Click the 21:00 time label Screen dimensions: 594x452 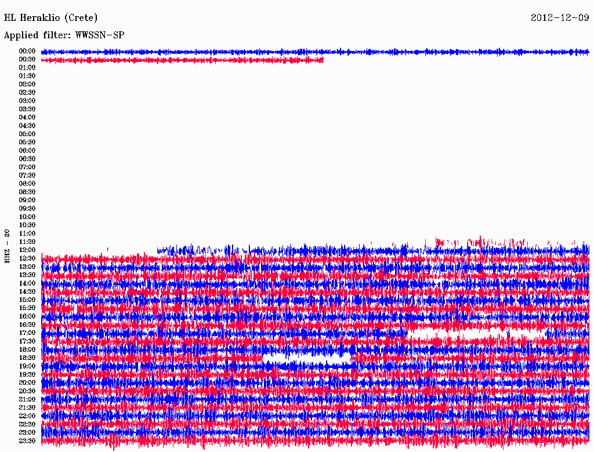pos(27,399)
